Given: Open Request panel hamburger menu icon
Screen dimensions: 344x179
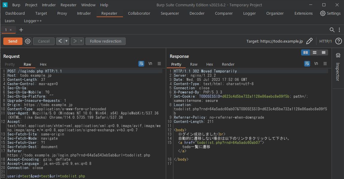Looking at the screenshot, I should (159, 64).
